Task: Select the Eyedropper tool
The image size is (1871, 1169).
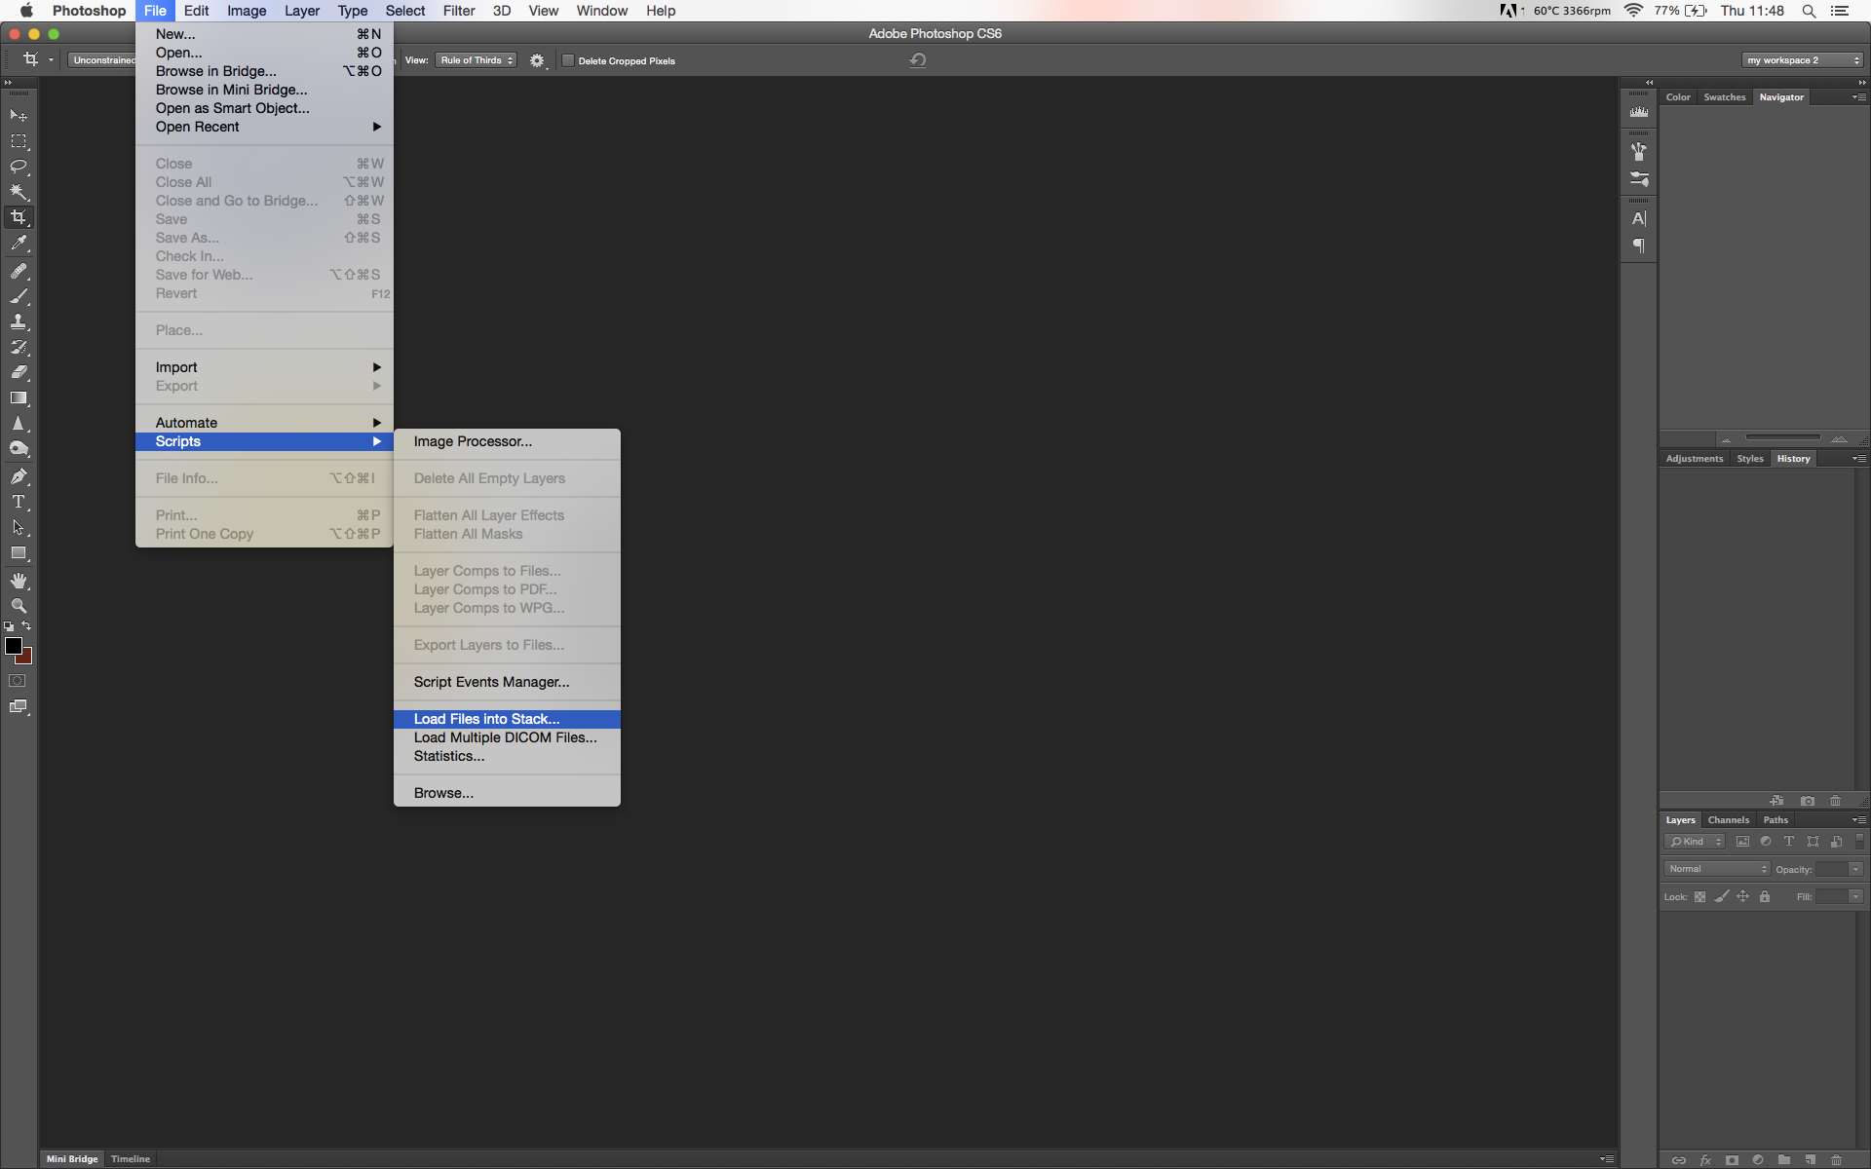Action: (x=19, y=243)
